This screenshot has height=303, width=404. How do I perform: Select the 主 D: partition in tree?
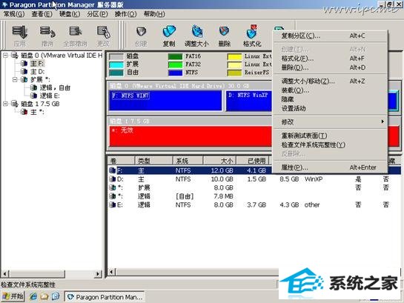click(x=37, y=71)
